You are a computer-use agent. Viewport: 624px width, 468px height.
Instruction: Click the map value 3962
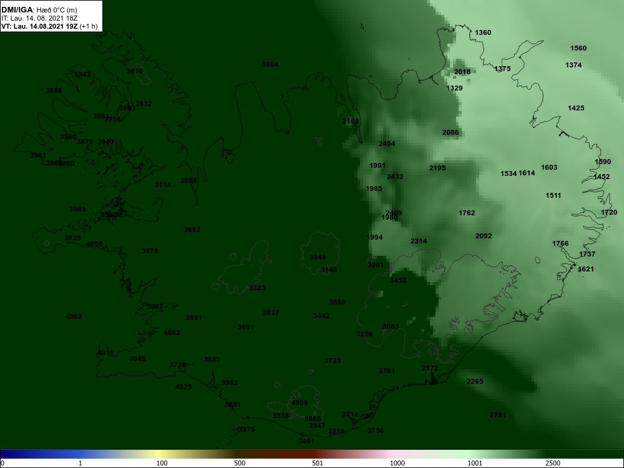(x=230, y=383)
